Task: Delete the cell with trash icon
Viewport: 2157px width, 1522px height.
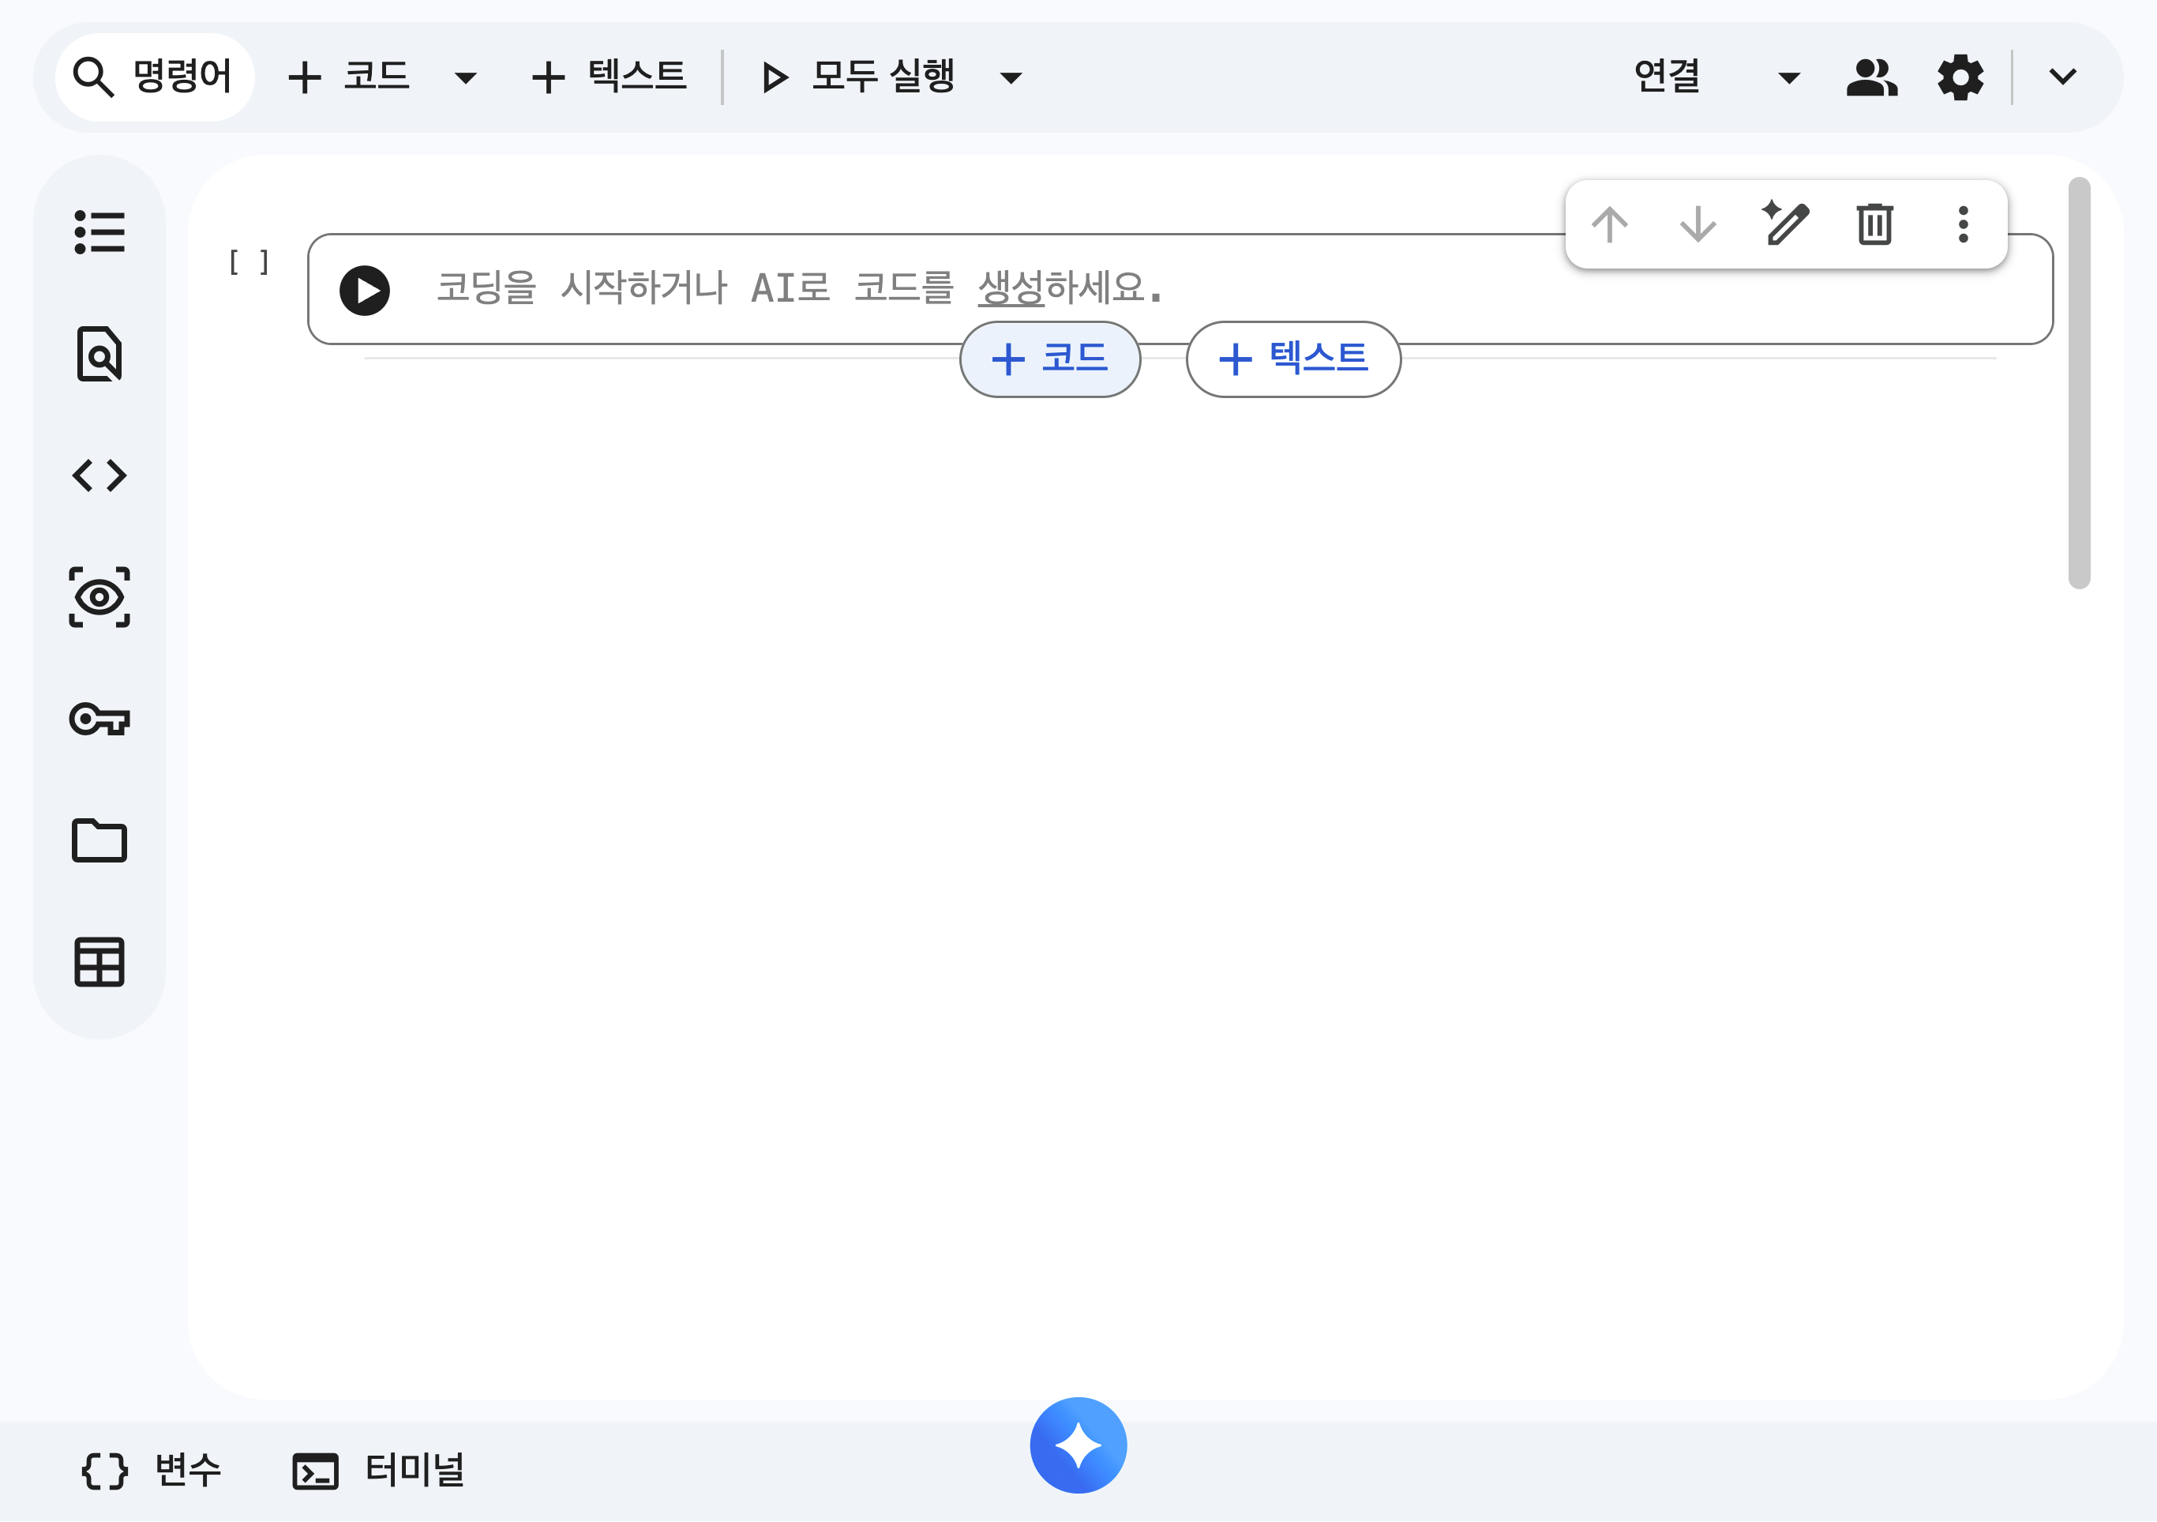Action: click(x=1874, y=224)
